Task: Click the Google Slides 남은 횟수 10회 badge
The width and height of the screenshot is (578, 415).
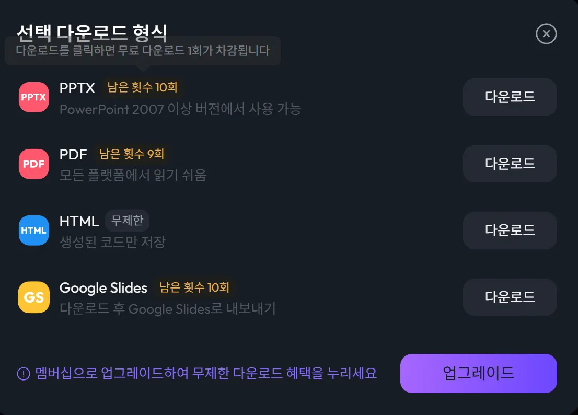Action: pos(194,287)
